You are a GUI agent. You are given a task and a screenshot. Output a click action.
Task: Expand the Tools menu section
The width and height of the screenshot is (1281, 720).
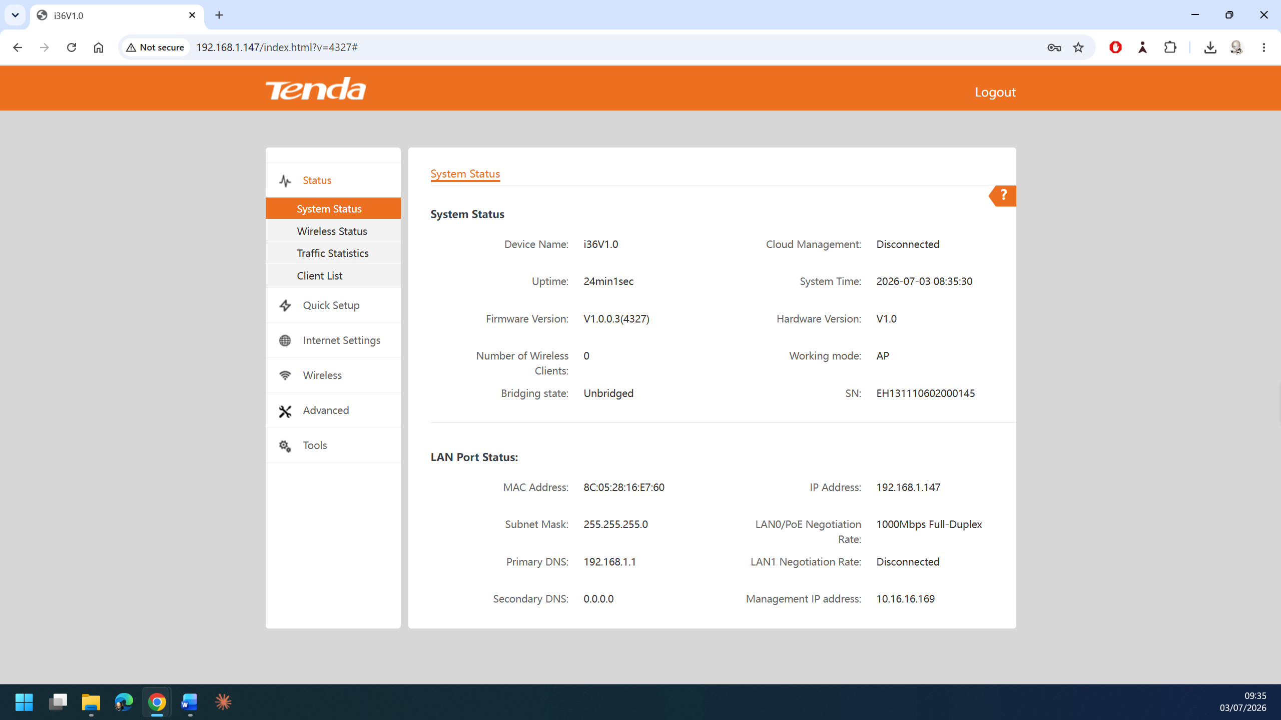[x=333, y=445]
